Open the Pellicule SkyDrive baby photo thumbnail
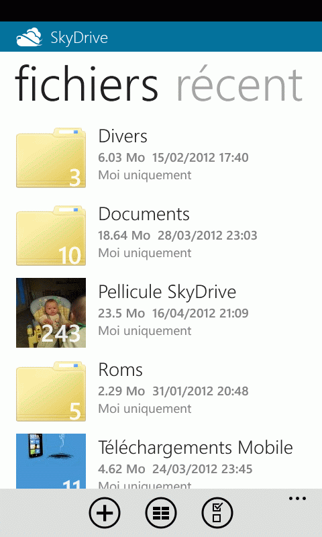 click(51, 313)
